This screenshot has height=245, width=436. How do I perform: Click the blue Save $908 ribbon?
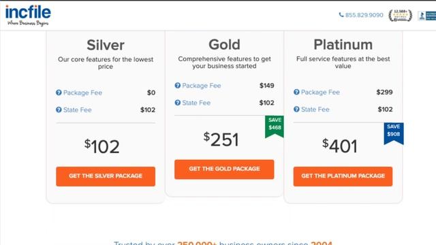click(394, 133)
